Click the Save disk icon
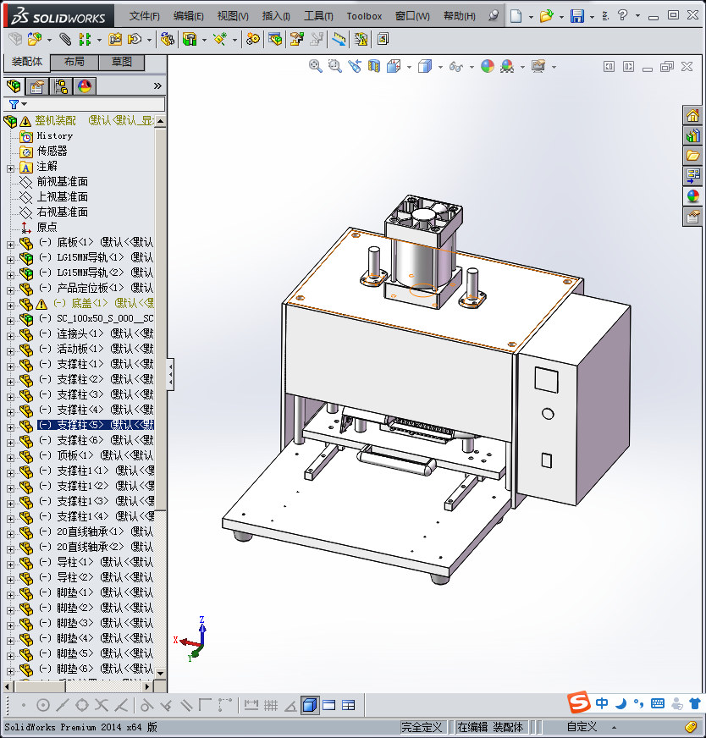 (576, 16)
